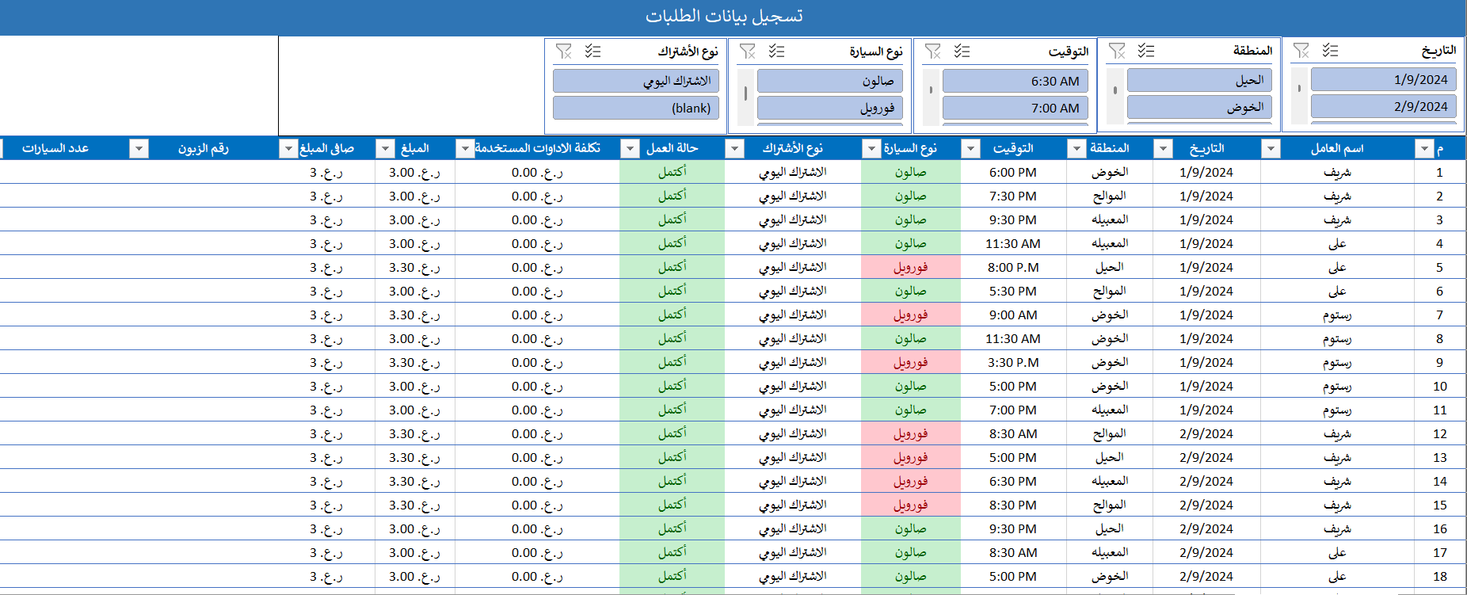Clear the filter on the التوقيت slicer
The width and height of the screenshot is (1467, 595).
933,51
